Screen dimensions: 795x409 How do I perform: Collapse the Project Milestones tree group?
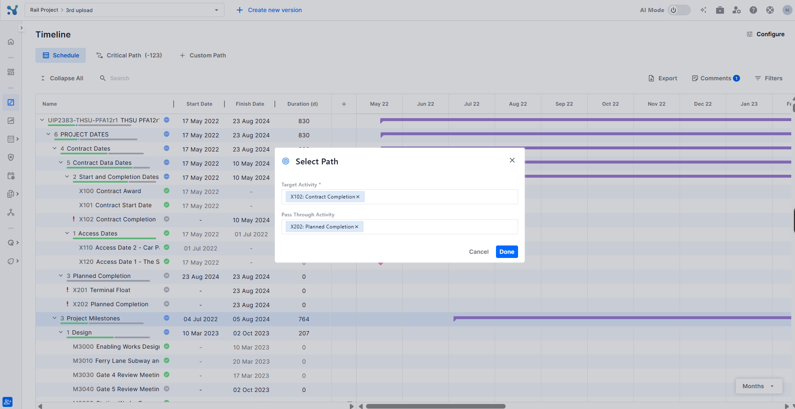tap(55, 318)
